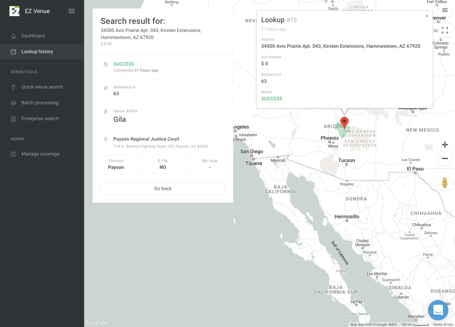455x327 pixels.
Task: Close the Lookup #75 info popup
Action: (x=427, y=16)
